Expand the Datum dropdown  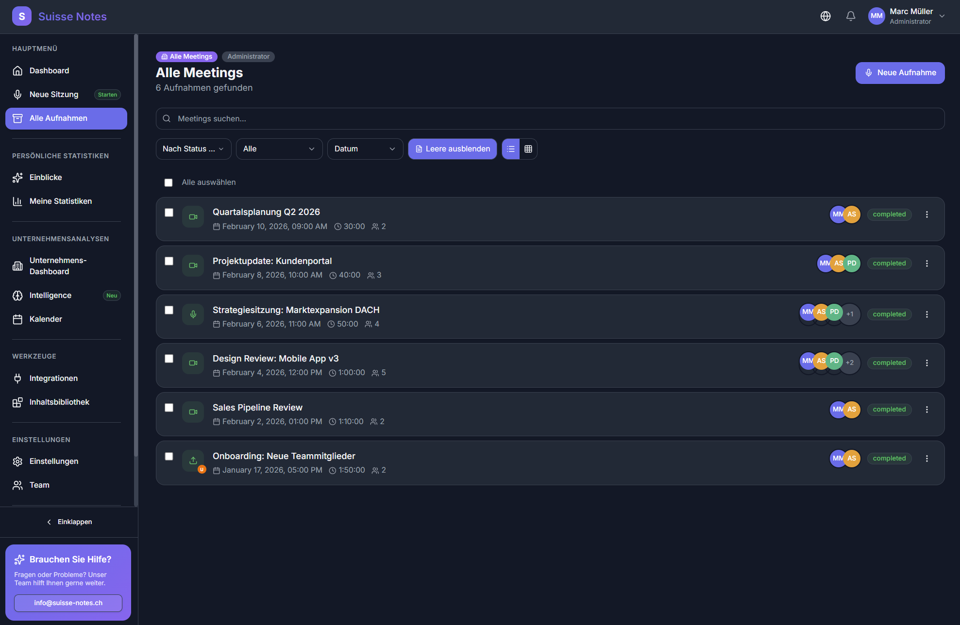365,149
